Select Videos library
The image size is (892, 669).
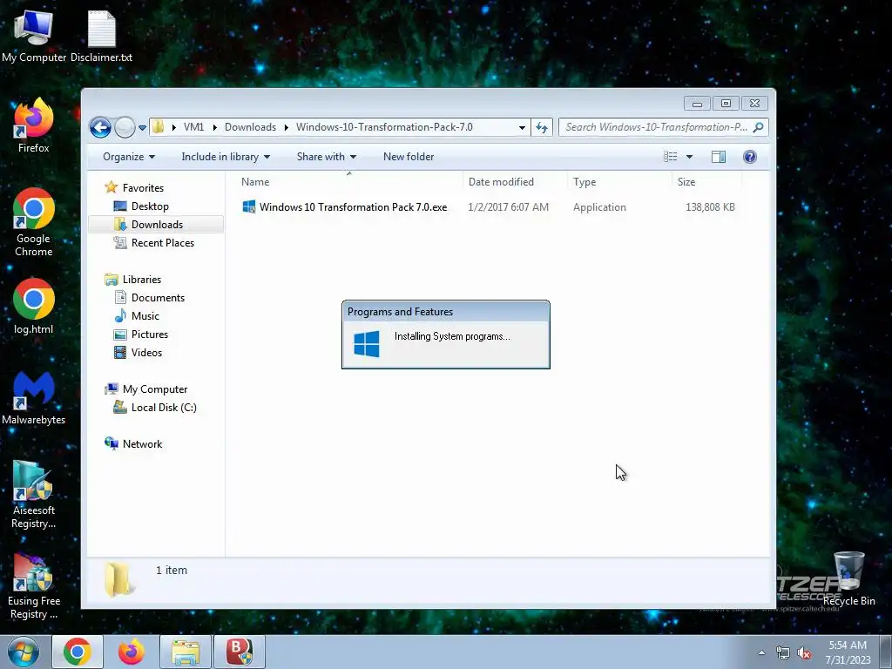click(x=146, y=353)
